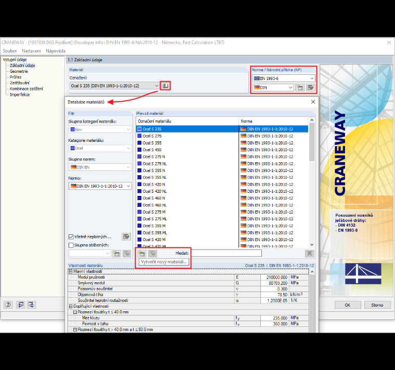Viewport: 395px width, 370px height.
Task: Click Vytvořit nový materiál tooltip button
Action: 164,262
